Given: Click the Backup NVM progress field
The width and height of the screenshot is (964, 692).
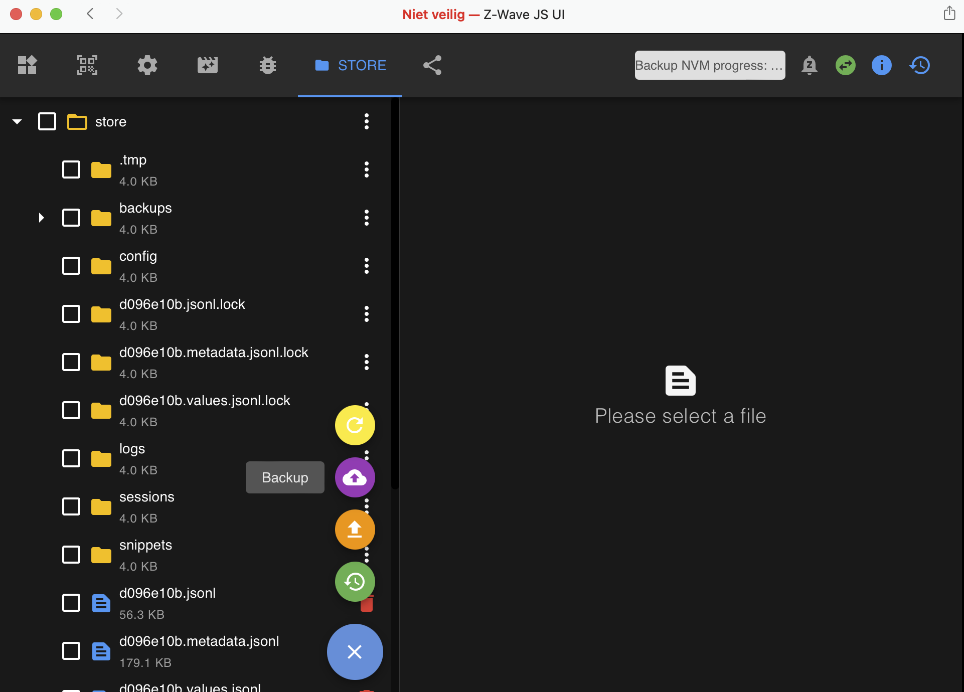Looking at the screenshot, I should coord(710,65).
